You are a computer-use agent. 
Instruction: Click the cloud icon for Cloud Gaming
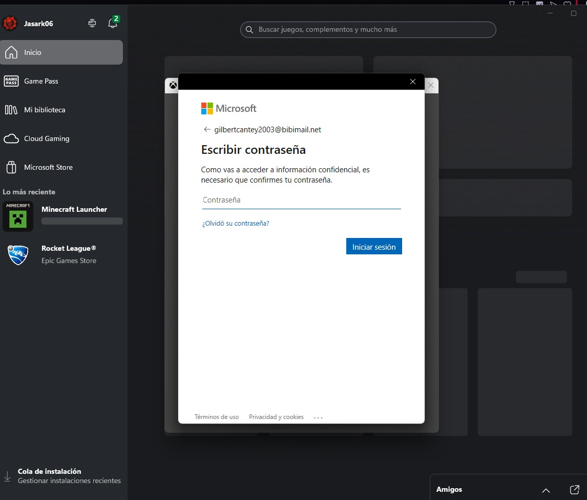click(x=11, y=138)
